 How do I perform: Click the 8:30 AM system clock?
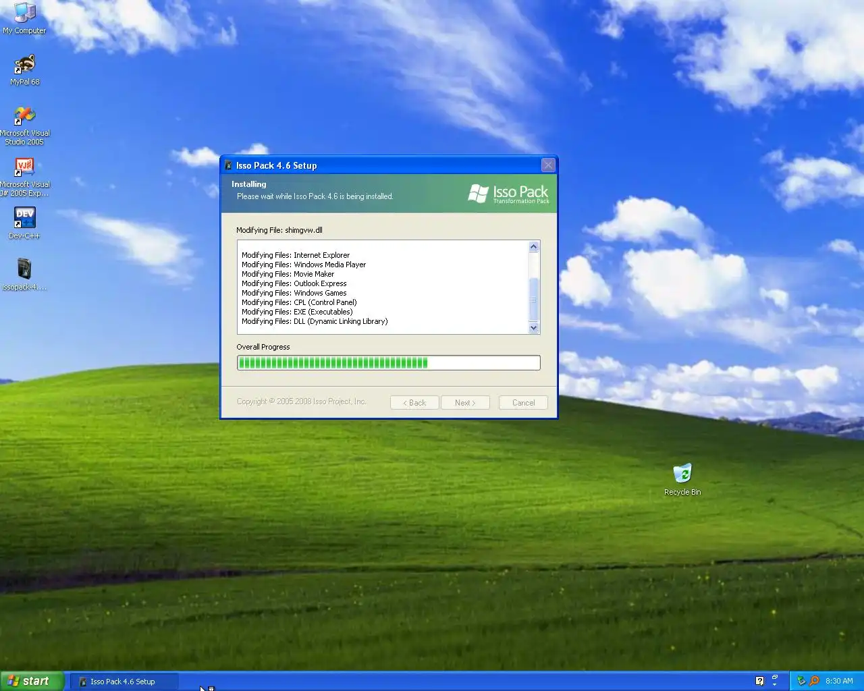(x=839, y=681)
